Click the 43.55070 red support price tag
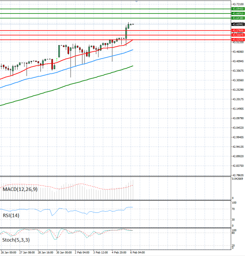The image size is (245, 256). [x=238, y=35]
